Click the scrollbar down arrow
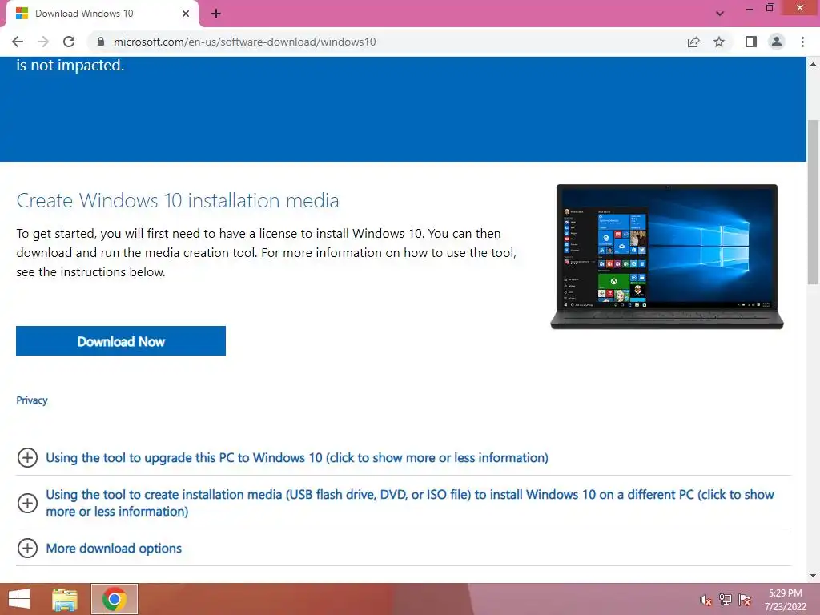Screen dimensions: 820x615 813,576
